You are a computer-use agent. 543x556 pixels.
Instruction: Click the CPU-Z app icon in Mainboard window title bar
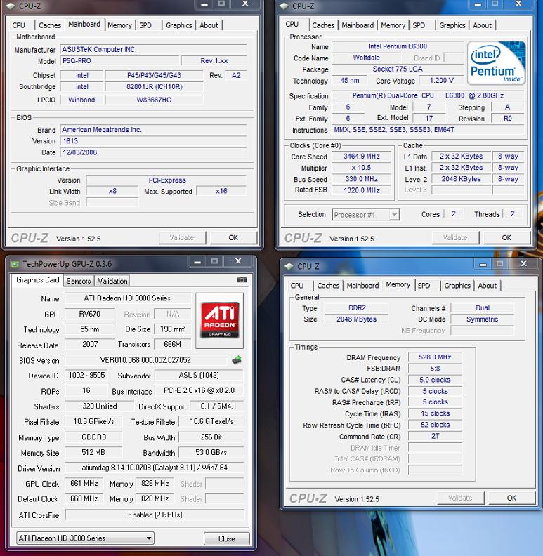tap(11, 6)
